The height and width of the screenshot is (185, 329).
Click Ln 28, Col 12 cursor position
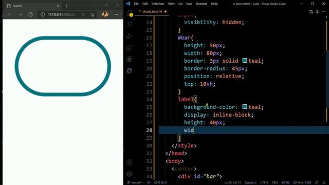point(232,182)
